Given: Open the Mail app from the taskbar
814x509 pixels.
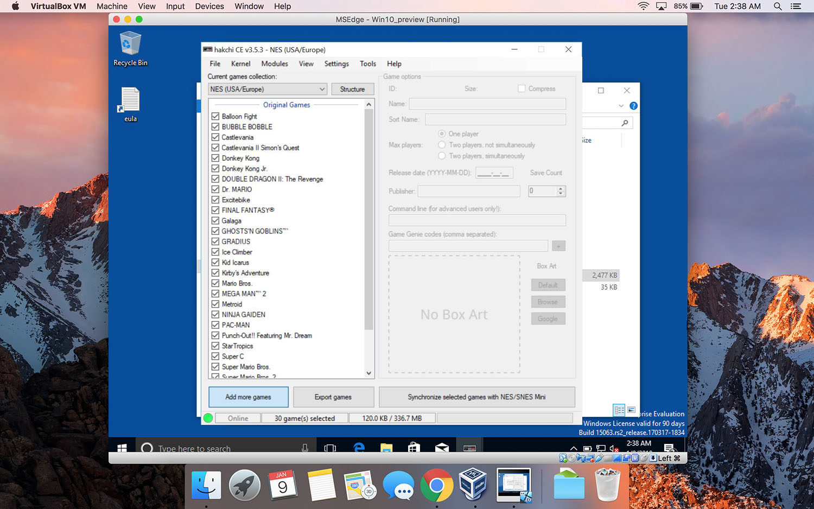Looking at the screenshot, I should coord(442,448).
